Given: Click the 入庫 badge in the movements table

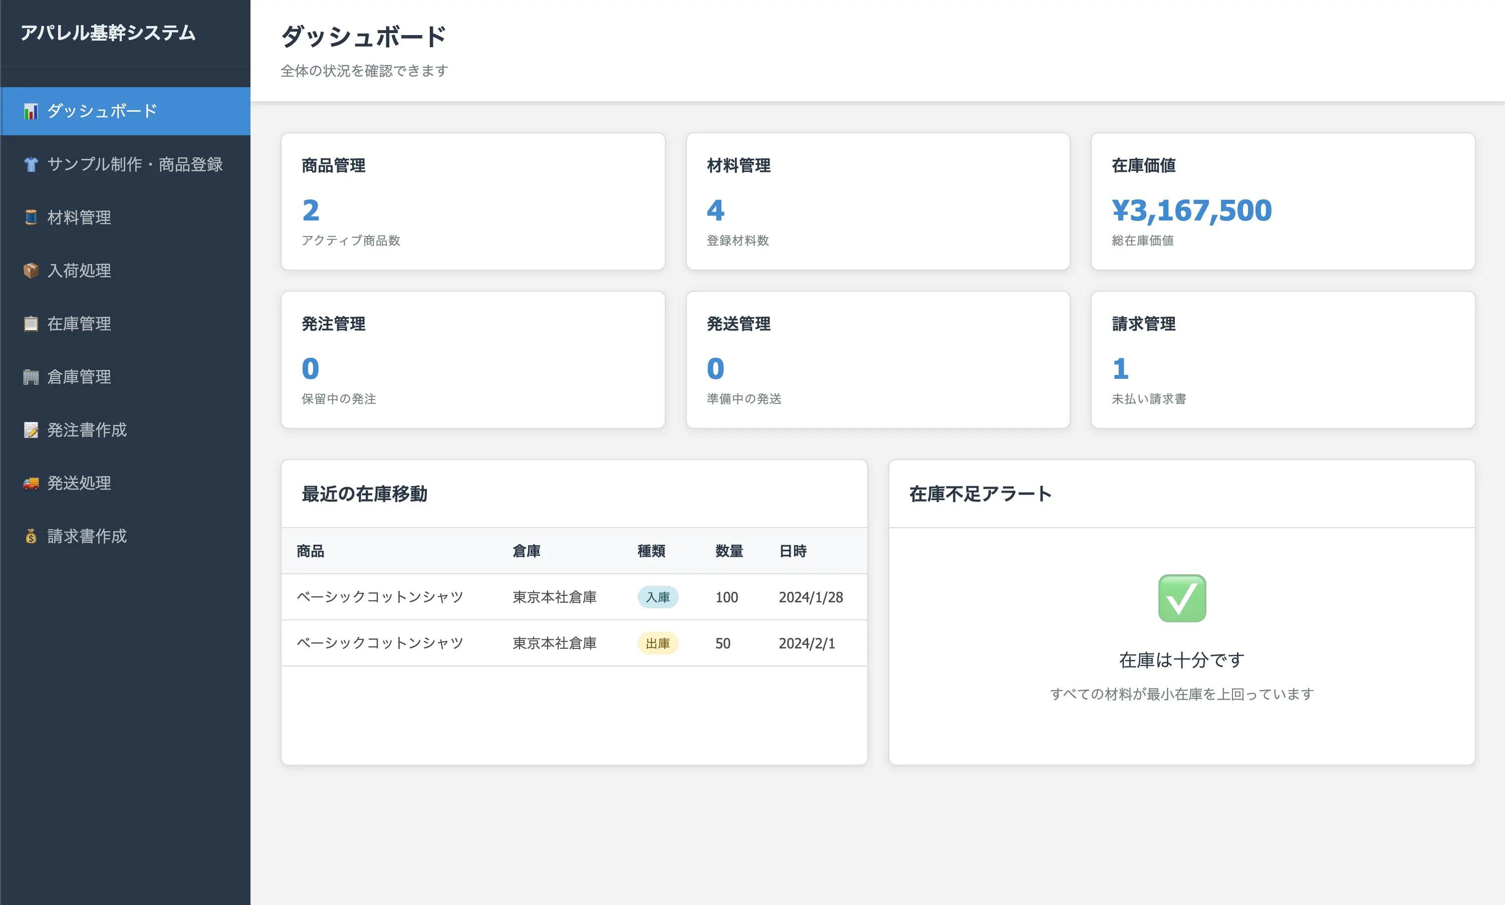Looking at the screenshot, I should pos(658,597).
